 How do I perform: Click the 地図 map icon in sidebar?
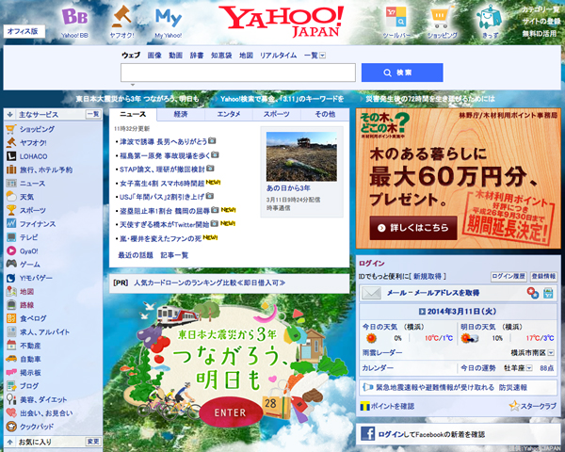tap(11, 291)
